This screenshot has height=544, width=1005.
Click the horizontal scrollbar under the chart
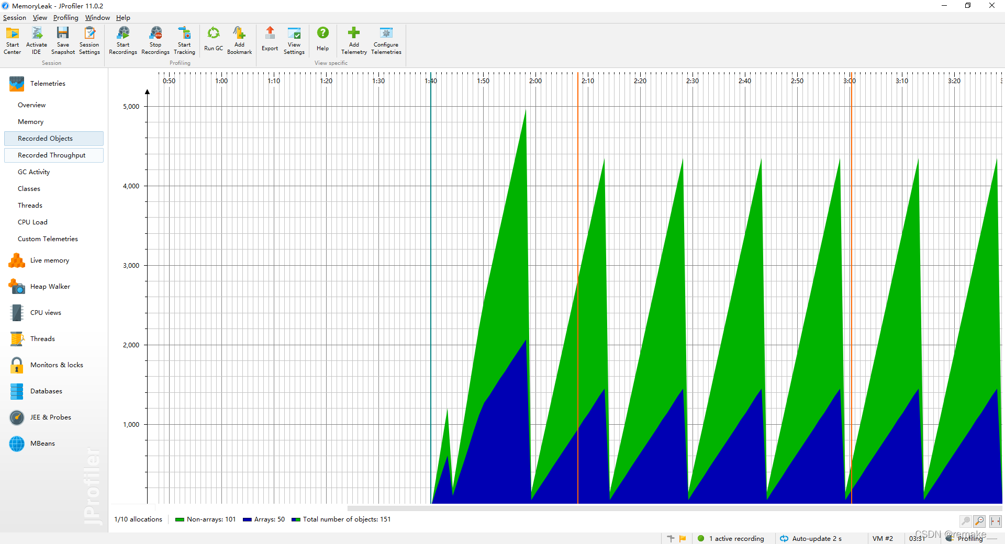(x=675, y=508)
